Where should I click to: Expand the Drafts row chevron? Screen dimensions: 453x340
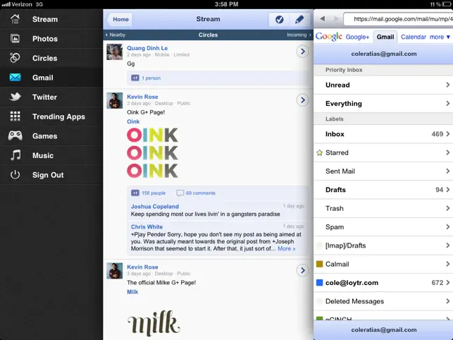click(447, 190)
